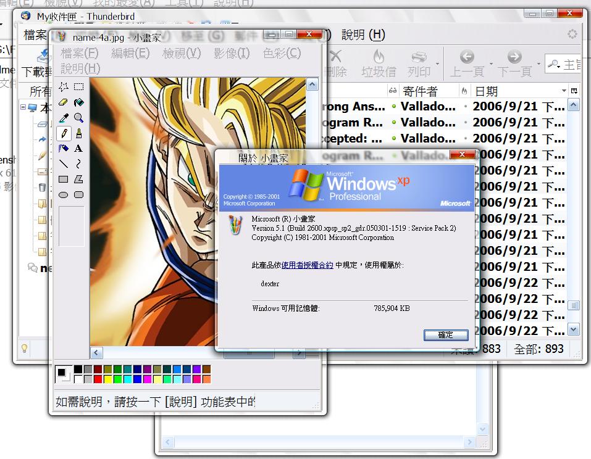Click the Thunderbird Delete (刪除) toolbar button
591x459 pixels.
[x=337, y=64]
